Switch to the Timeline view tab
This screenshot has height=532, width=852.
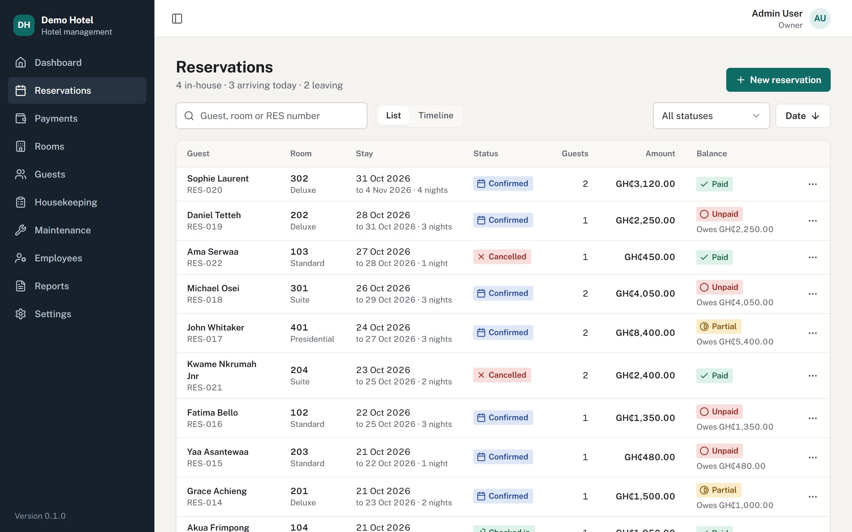(x=436, y=115)
